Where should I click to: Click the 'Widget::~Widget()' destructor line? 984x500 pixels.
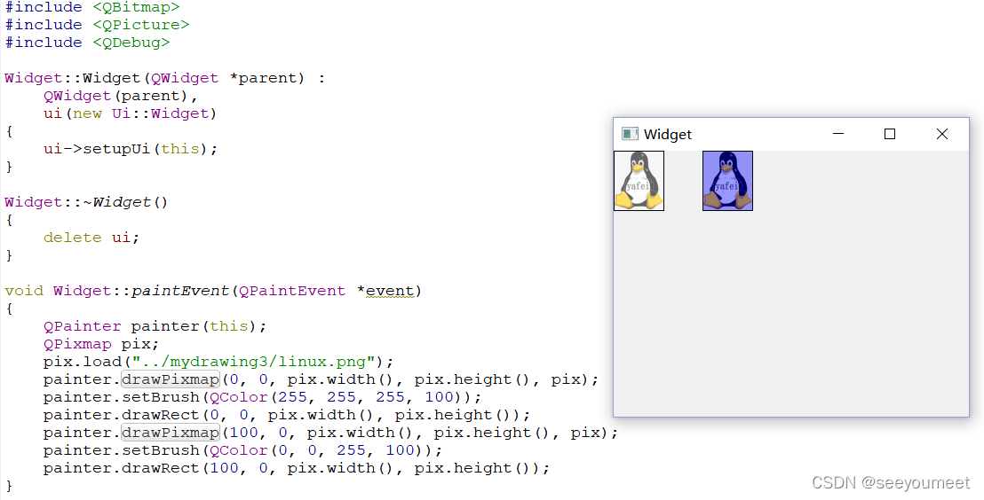pyautogui.click(x=86, y=202)
